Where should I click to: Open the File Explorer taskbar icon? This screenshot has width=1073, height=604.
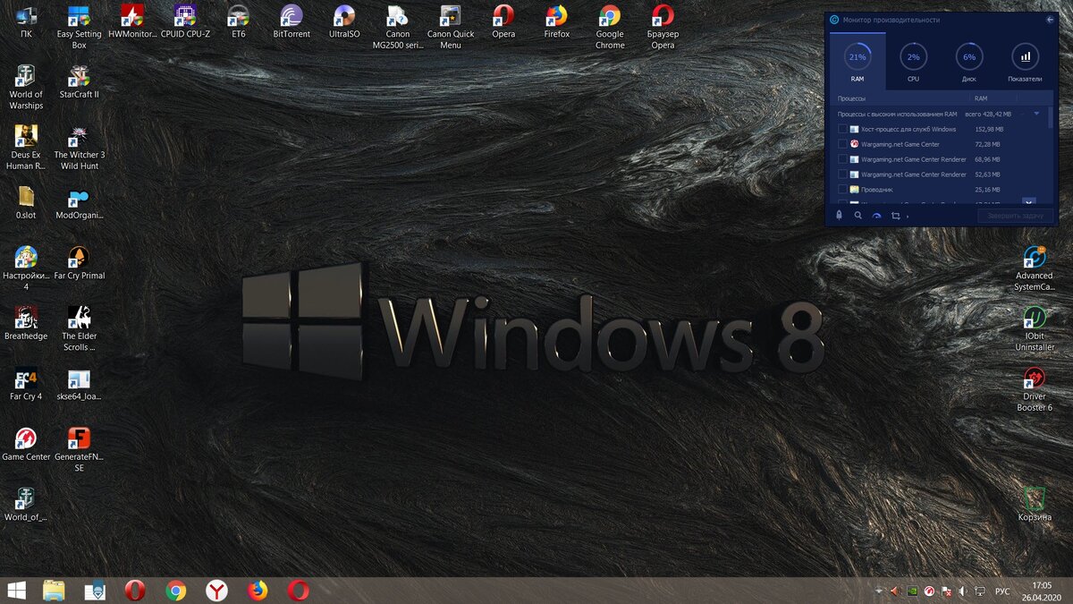[x=55, y=590]
